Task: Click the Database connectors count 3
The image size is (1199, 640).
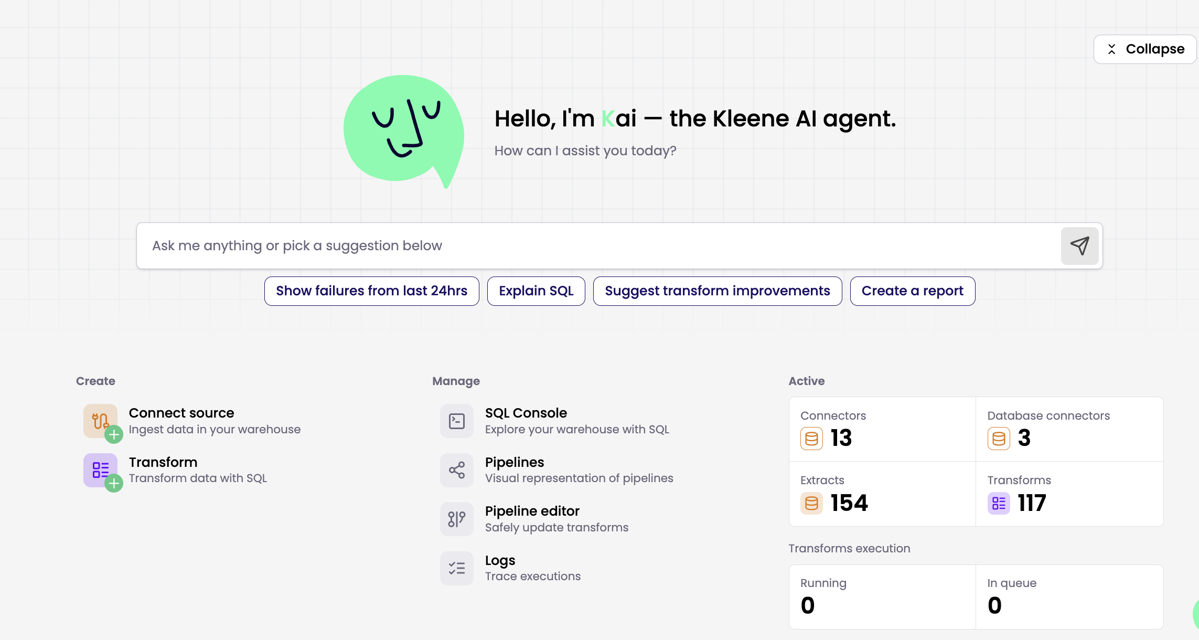Action: pos(1024,438)
